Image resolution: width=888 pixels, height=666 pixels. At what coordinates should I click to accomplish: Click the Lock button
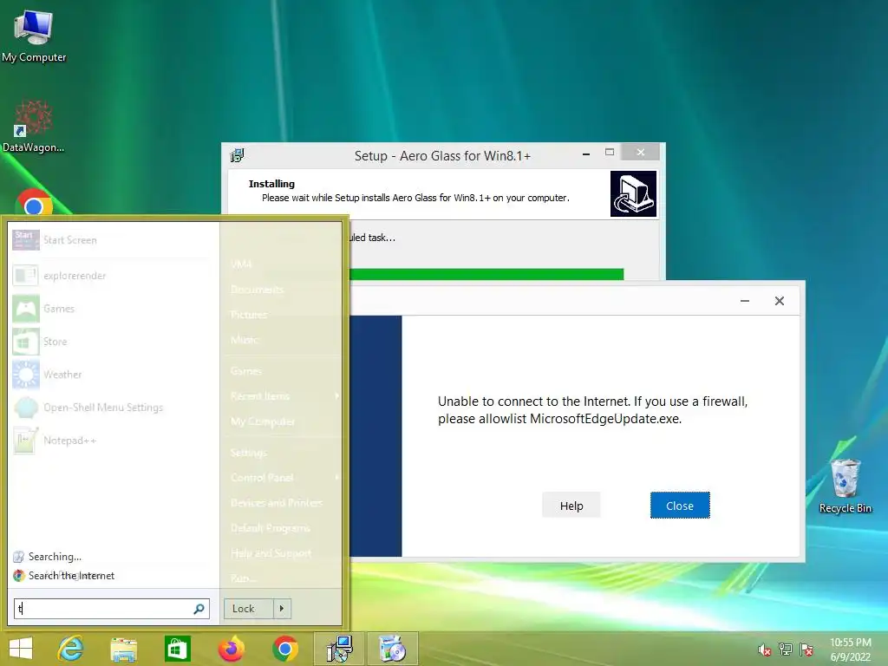[x=249, y=609]
